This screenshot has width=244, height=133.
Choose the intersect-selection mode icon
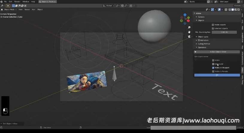(25, 6)
